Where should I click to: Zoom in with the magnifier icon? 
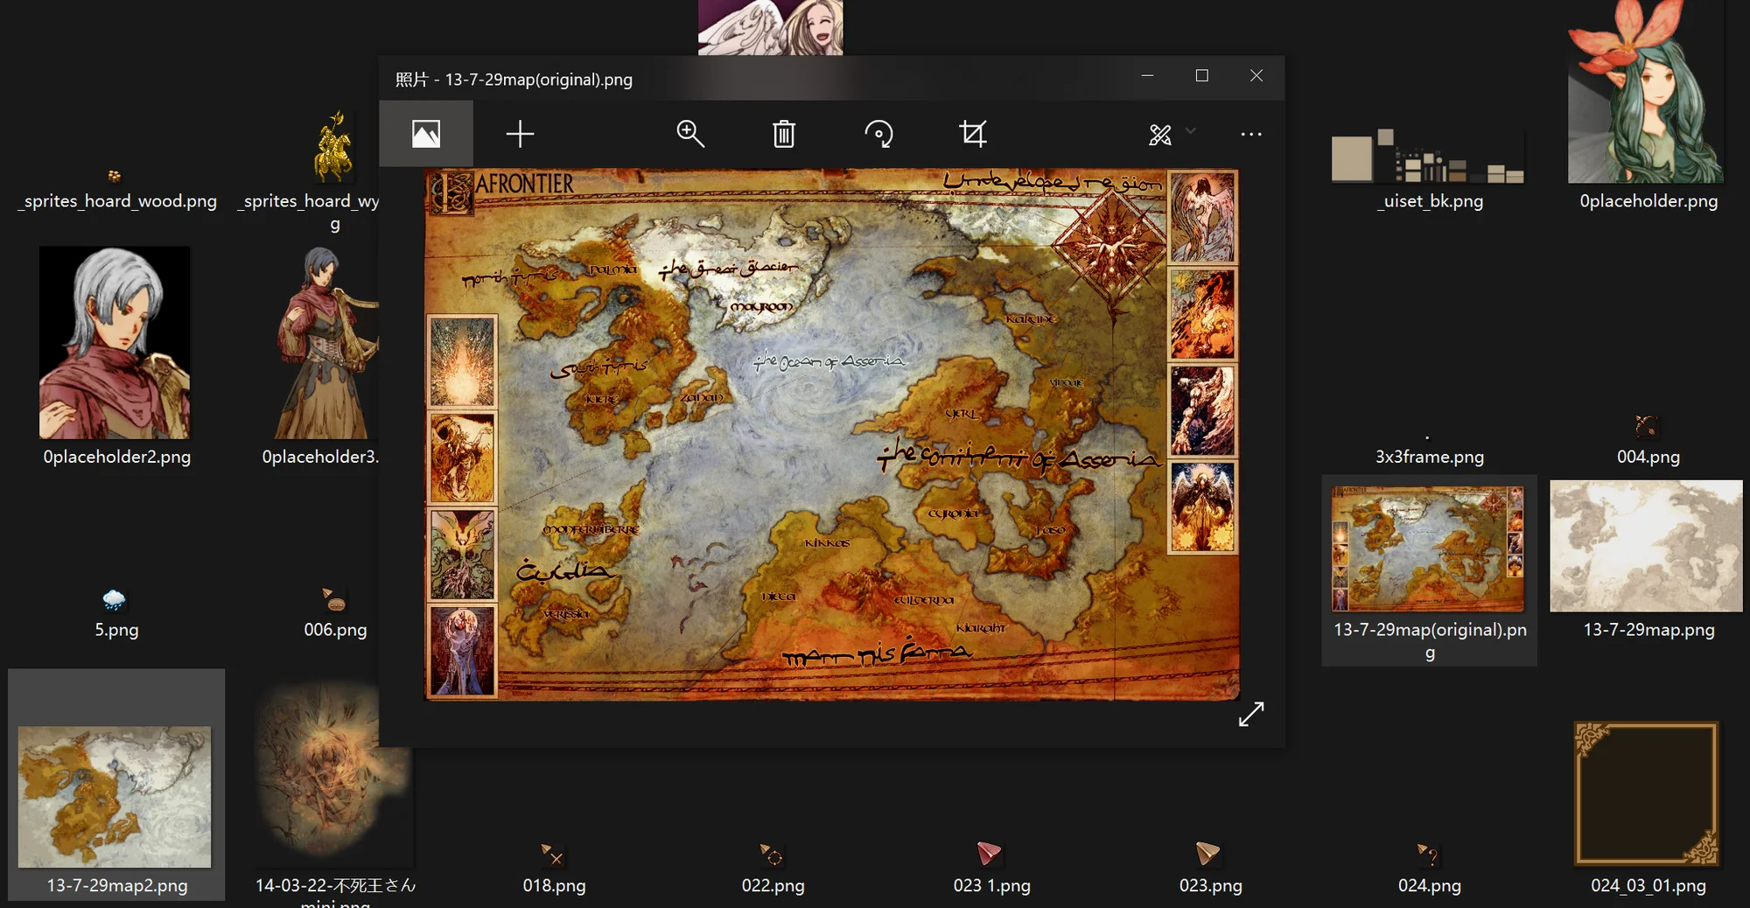pyautogui.click(x=690, y=134)
